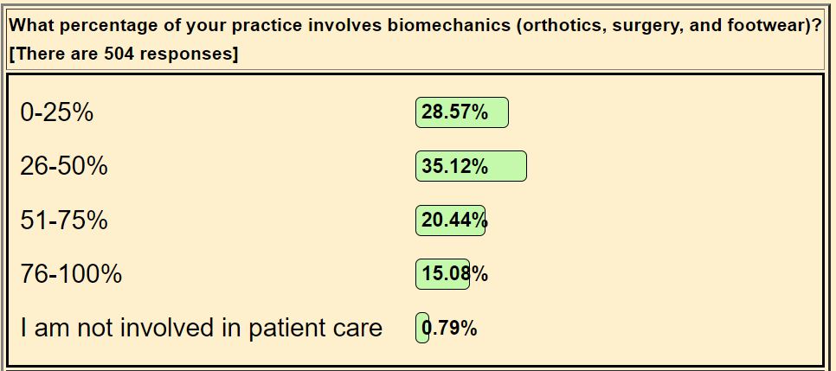Click the poll question about biomechanics
The height and width of the screenshot is (371, 836).
[x=415, y=25]
